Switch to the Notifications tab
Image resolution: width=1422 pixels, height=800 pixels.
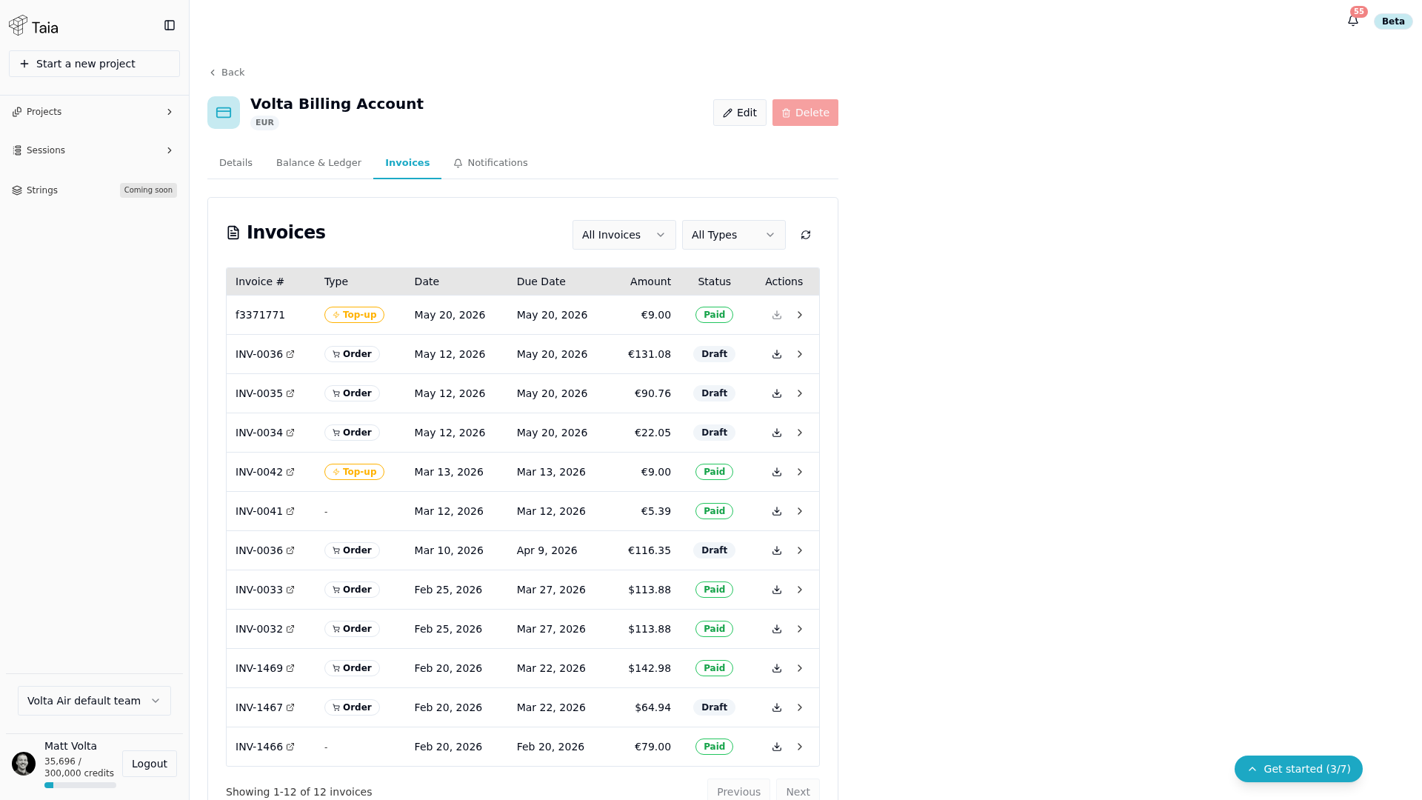click(490, 163)
